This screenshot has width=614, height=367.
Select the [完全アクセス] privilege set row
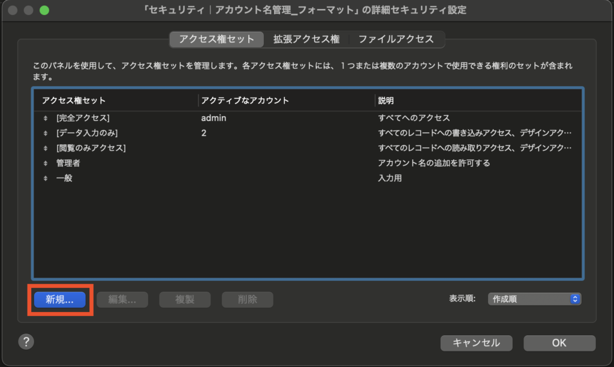[308, 118]
